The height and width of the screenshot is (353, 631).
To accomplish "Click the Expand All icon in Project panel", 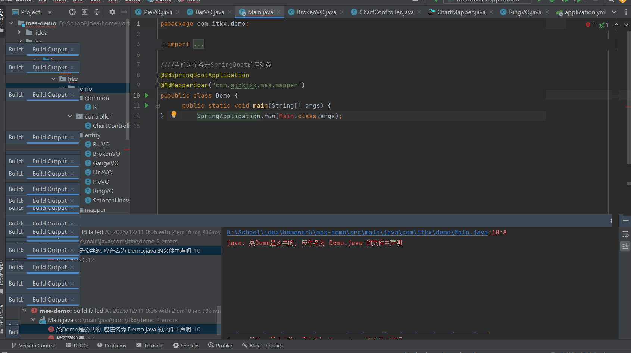I will coord(85,12).
